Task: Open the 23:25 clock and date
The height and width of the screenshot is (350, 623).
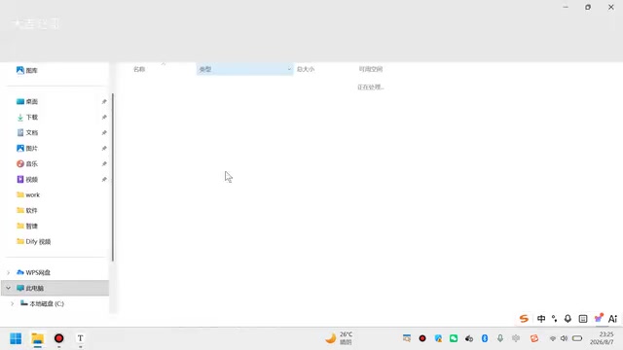Action: coord(602,338)
